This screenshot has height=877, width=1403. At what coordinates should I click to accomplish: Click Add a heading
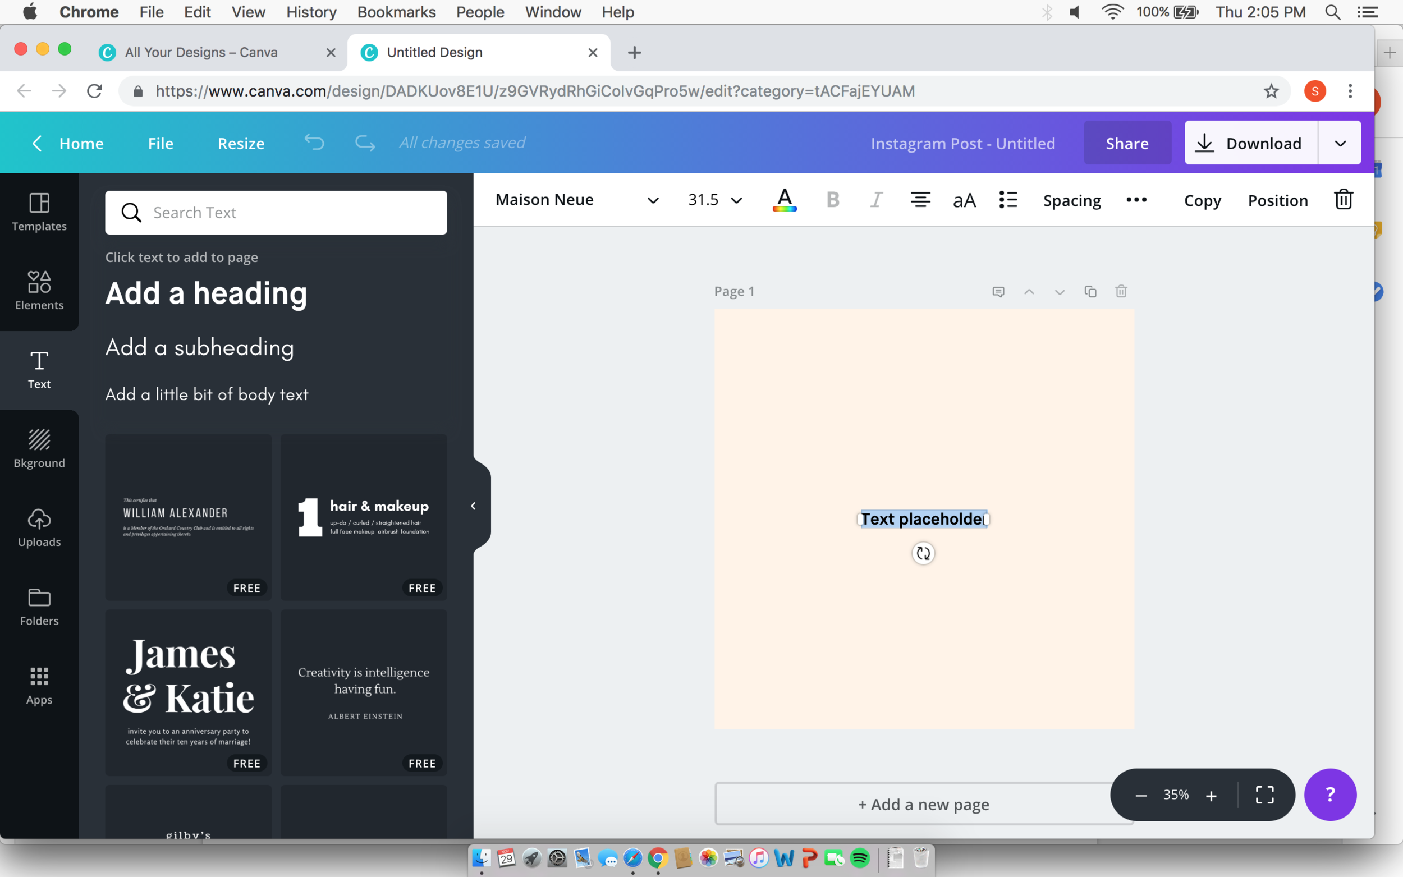tap(207, 293)
